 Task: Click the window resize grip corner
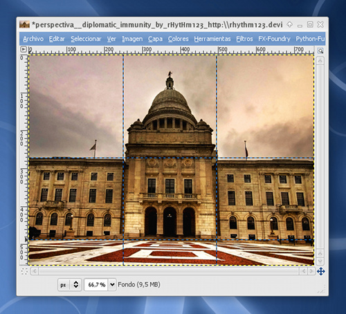click(322, 289)
